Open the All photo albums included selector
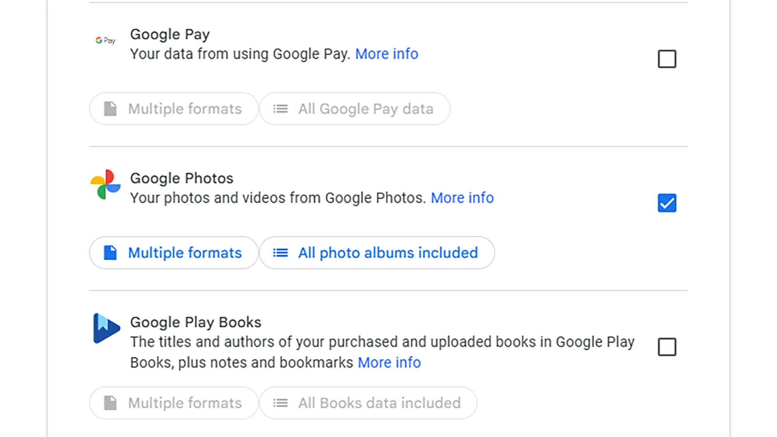 [x=377, y=252]
